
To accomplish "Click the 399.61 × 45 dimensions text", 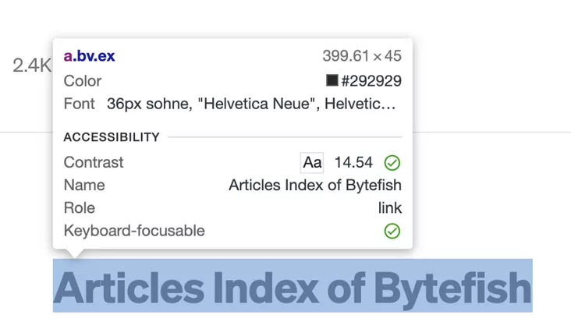I will [362, 56].
